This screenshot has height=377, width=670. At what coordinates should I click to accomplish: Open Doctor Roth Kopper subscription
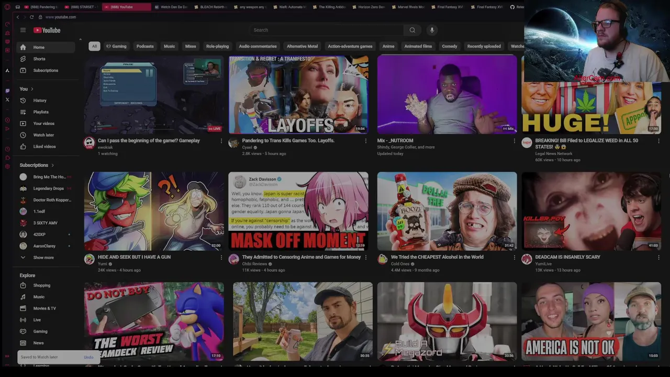pos(46,200)
